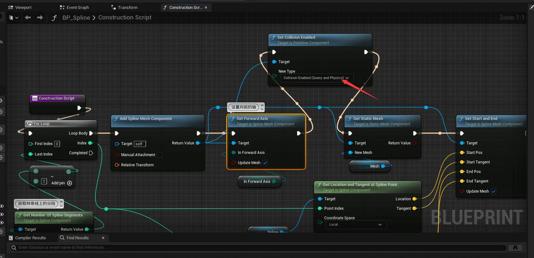Click the For Loop Completed execution pin
The image size is (534, 258).
91,153
